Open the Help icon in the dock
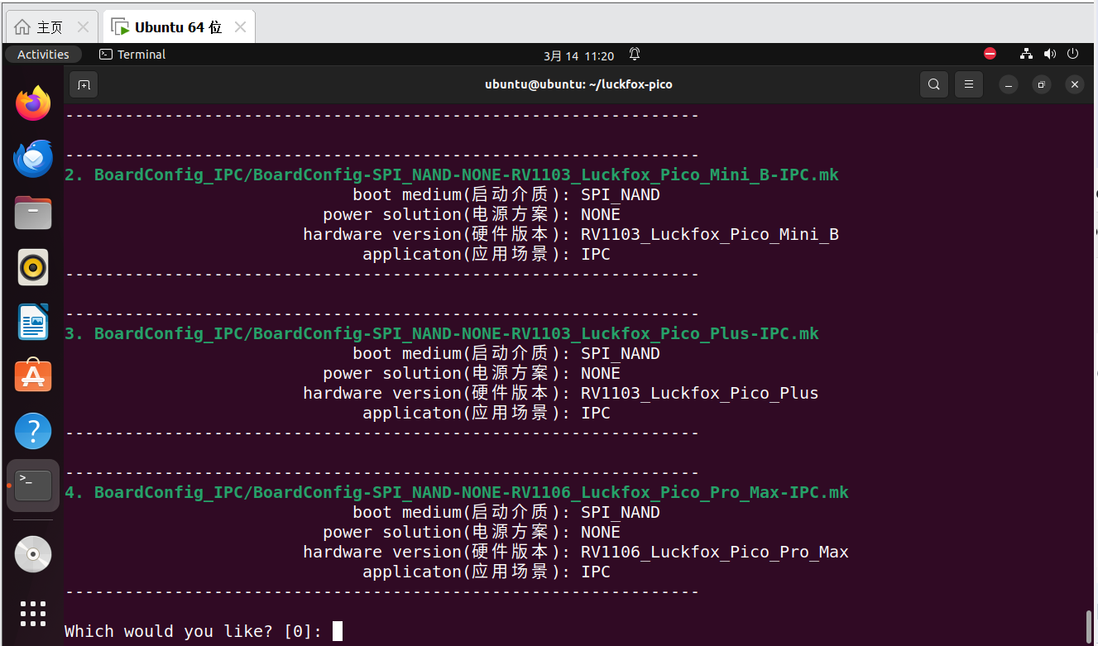The width and height of the screenshot is (1098, 646). point(33,431)
